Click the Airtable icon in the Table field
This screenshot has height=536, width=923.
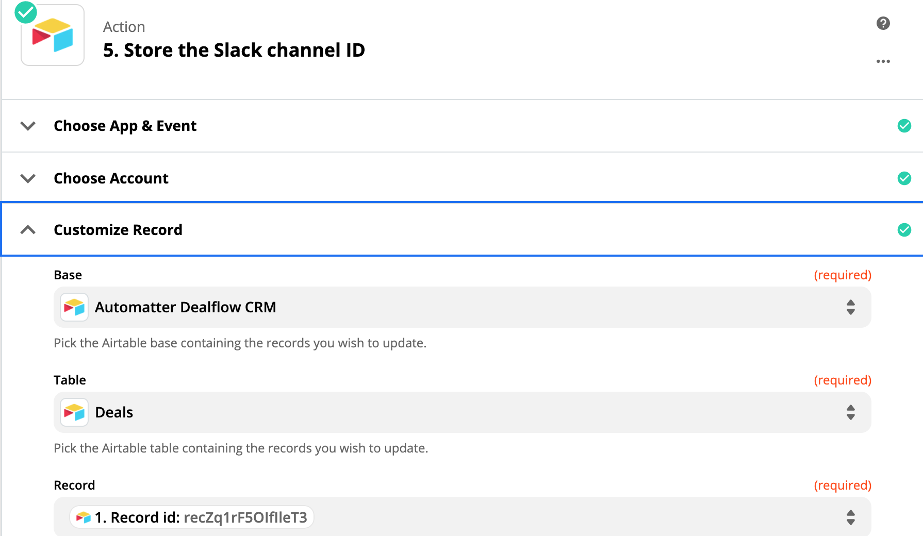(74, 412)
